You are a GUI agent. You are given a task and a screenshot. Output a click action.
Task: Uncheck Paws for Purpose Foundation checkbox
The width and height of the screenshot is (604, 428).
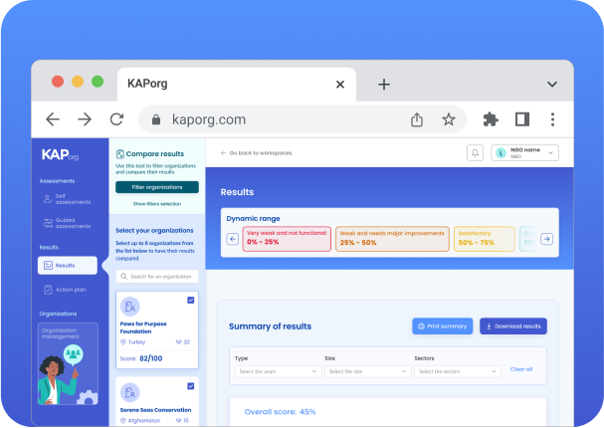[191, 301]
